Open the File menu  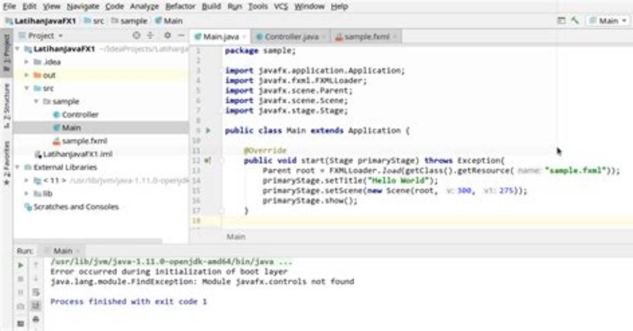click(x=9, y=6)
